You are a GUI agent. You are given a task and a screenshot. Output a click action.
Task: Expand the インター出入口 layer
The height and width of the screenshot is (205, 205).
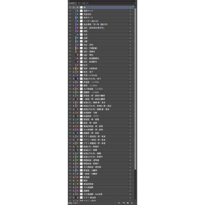78,21
